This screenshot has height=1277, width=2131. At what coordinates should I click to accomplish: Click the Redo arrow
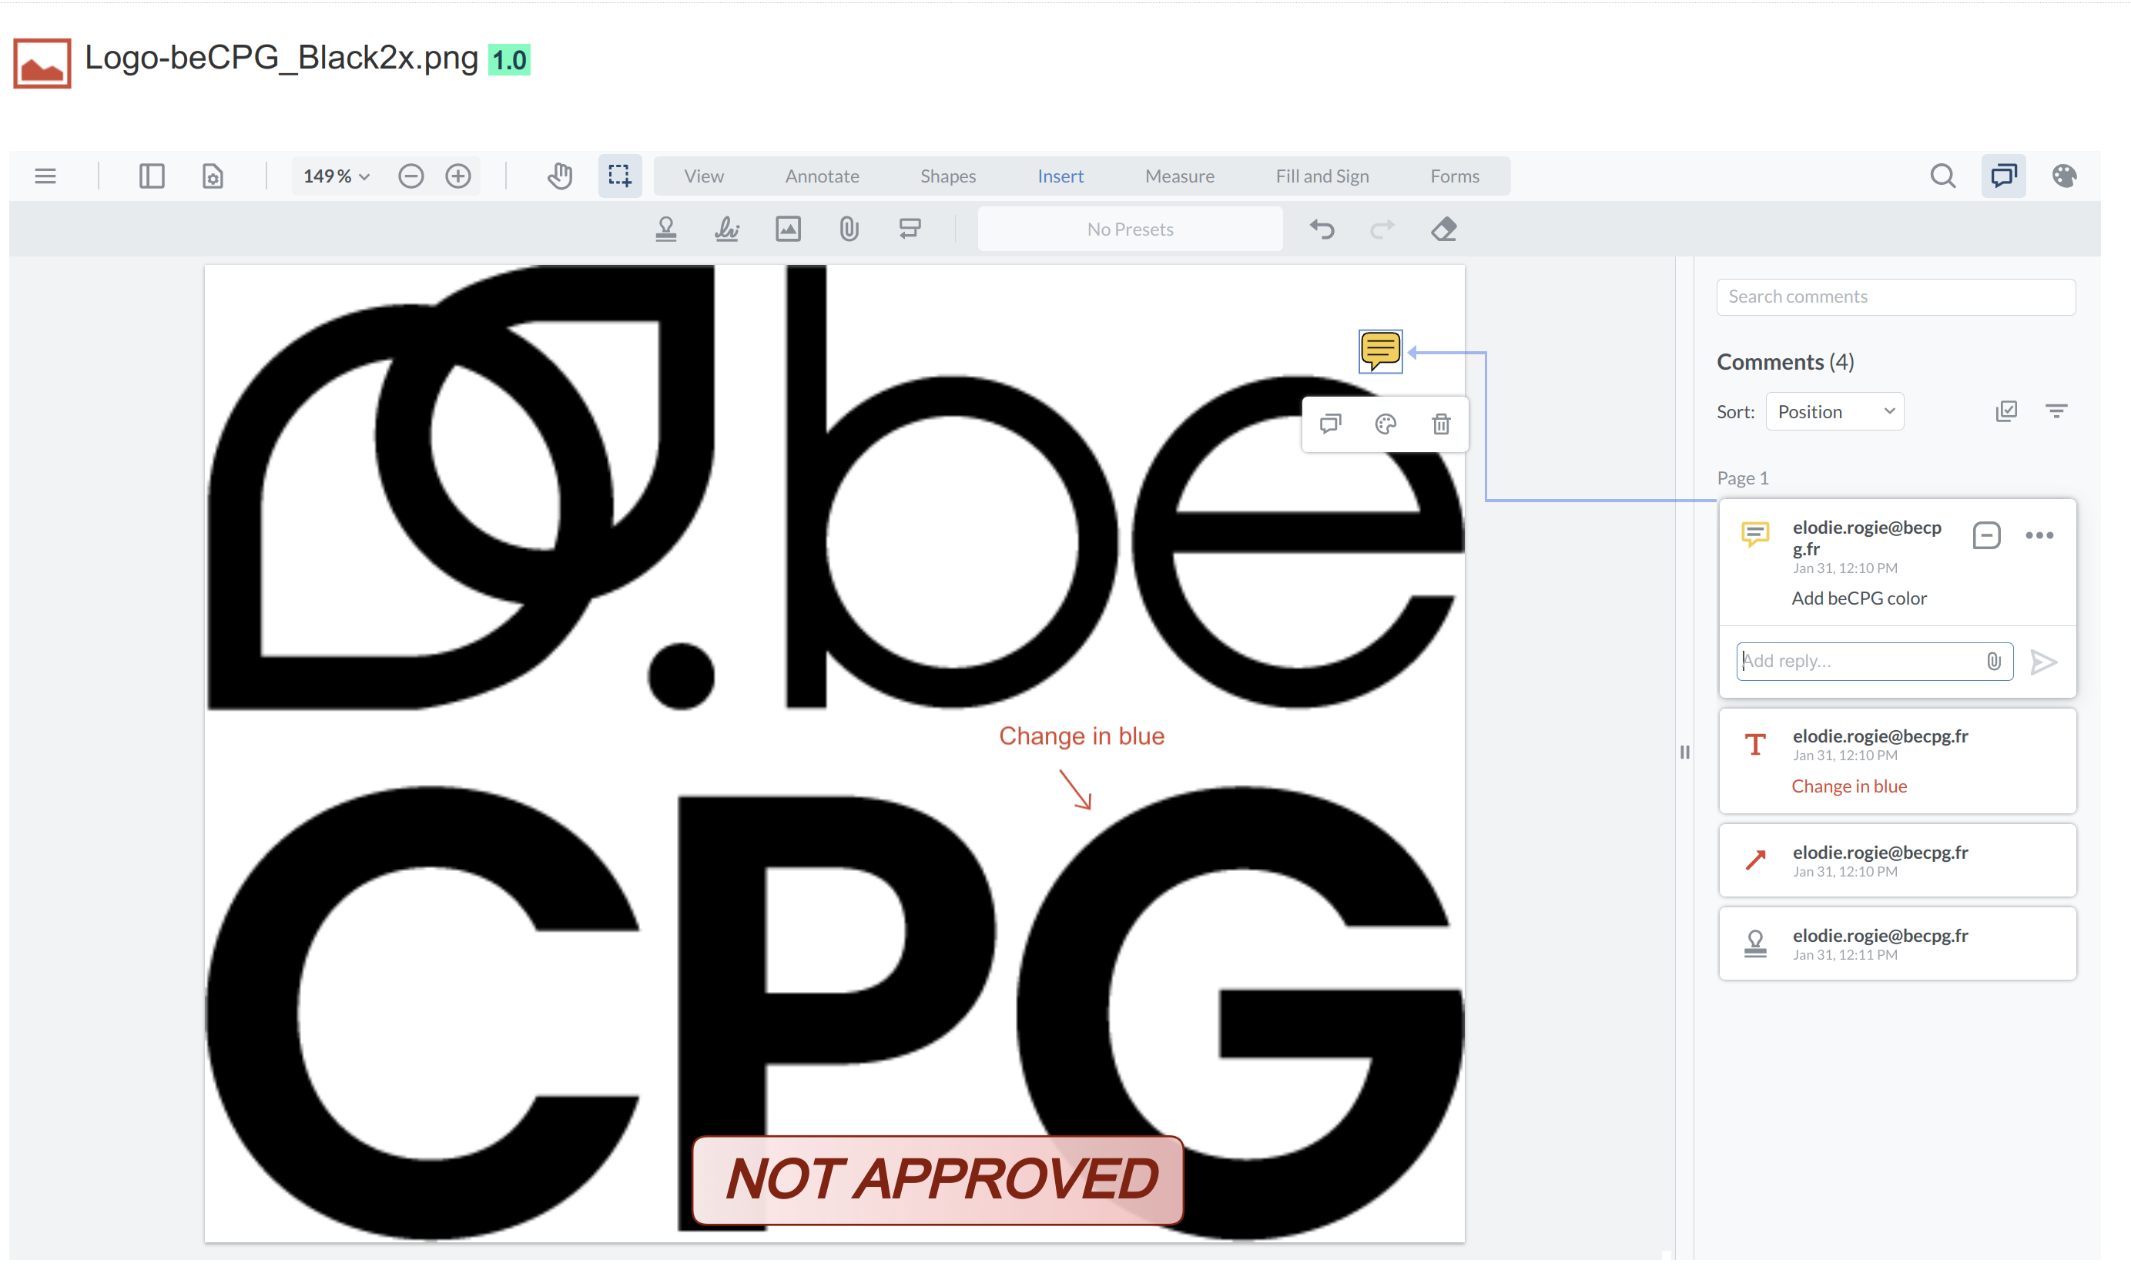[1382, 229]
